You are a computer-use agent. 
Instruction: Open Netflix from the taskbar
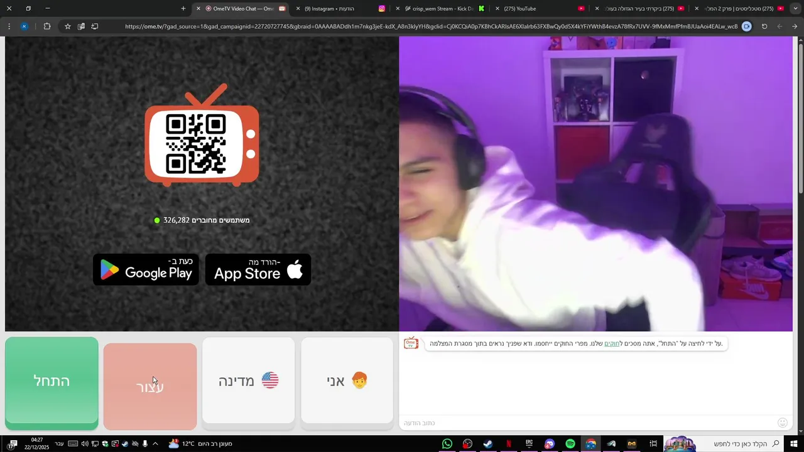[x=509, y=444]
